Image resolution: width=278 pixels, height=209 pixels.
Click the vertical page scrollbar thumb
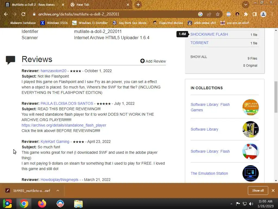point(276,97)
